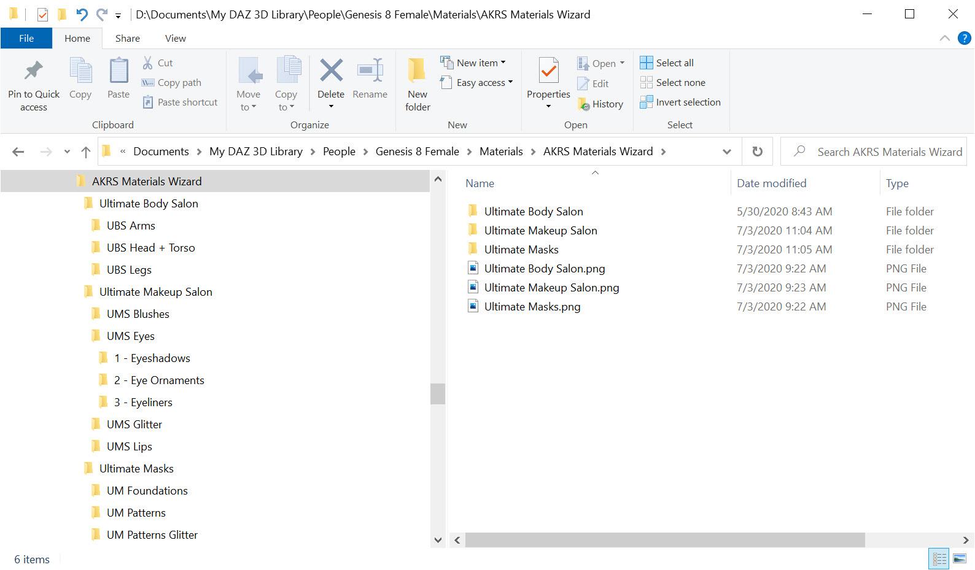The height and width of the screenshot is (570, 975).
Task: Switch to Large icons view layout
Action: pos(959,558)
